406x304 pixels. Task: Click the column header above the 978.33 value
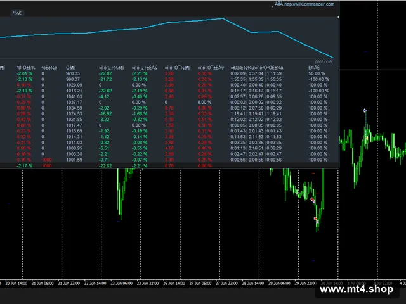pos(70,68)
